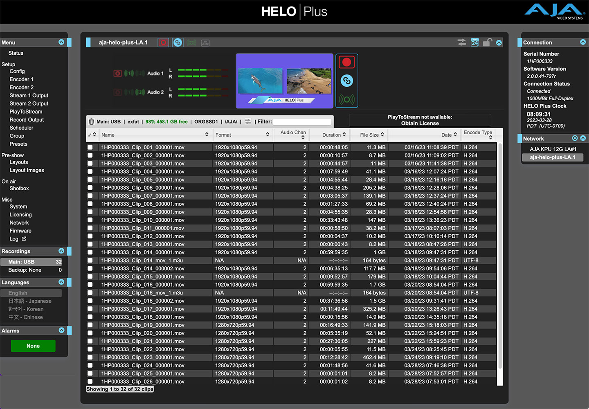Image resolution: width=589 pixels, height=409 pixels.
Task: Click the unlocked padlock icon
Action: coord(487,43)
